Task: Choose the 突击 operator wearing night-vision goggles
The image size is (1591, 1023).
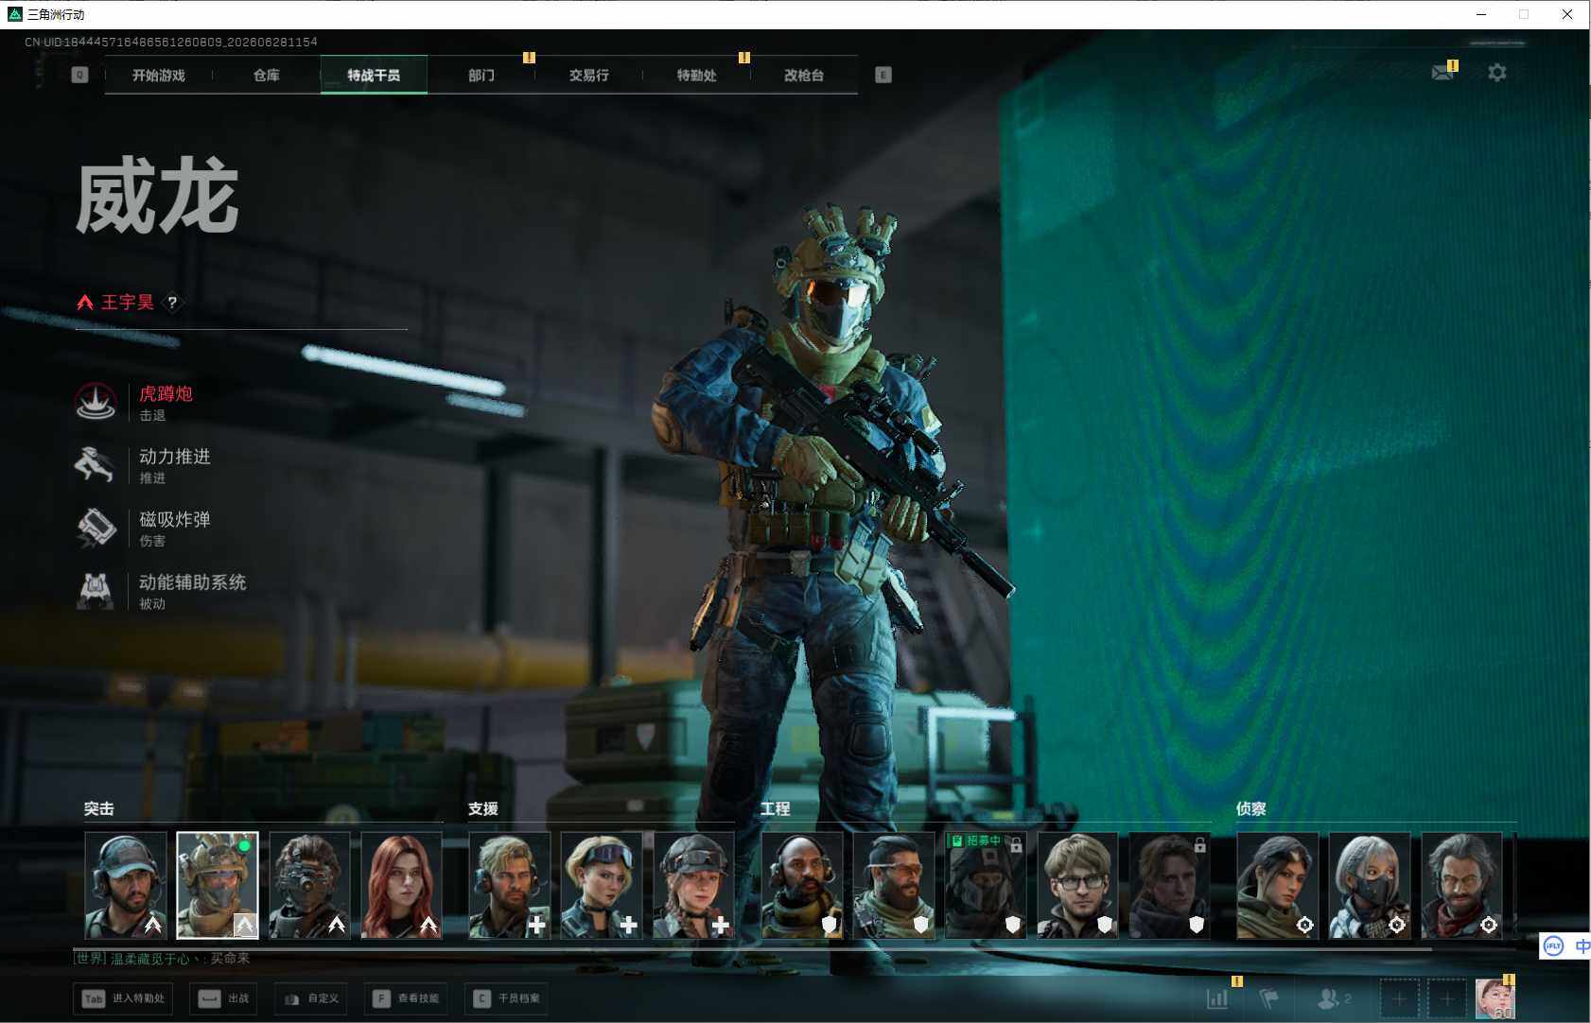Action: click(309, 885)
